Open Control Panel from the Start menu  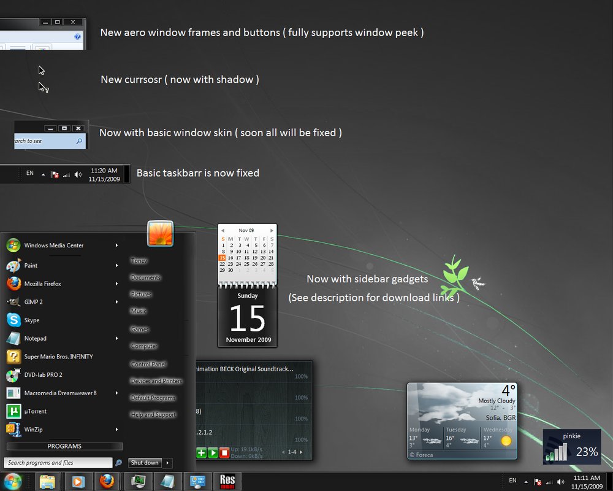pos(148,364)
